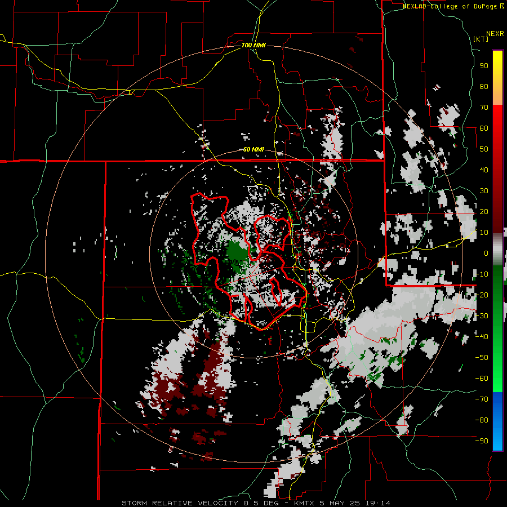Click the -80 knot scale label
This screenshot has height=507, width=507.
[x=482, y=420]
